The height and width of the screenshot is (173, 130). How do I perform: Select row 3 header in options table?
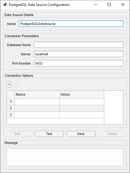(11, 115)
